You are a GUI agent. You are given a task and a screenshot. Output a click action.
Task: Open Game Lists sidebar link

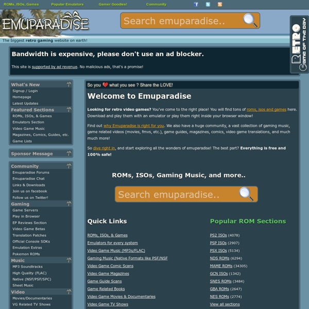click(x=22, y=141)
